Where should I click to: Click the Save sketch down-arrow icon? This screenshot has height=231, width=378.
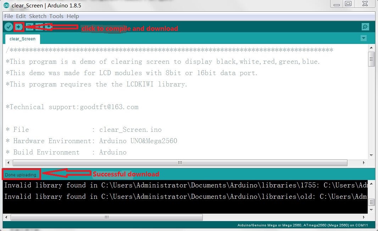[x=49, y=27]
